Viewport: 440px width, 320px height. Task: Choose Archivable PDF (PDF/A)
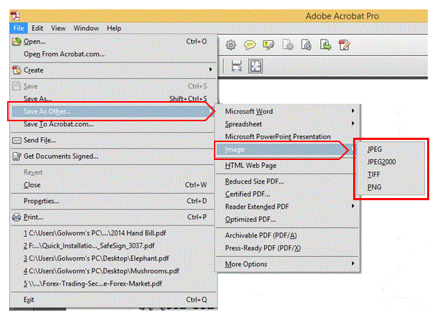point(287,235)
